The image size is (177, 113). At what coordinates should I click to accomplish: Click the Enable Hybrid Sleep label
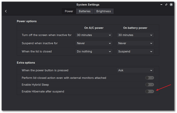pyautogui.click(x=35, y=85)
